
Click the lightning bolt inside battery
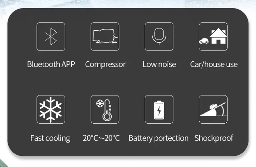click(x=159, y=110)
